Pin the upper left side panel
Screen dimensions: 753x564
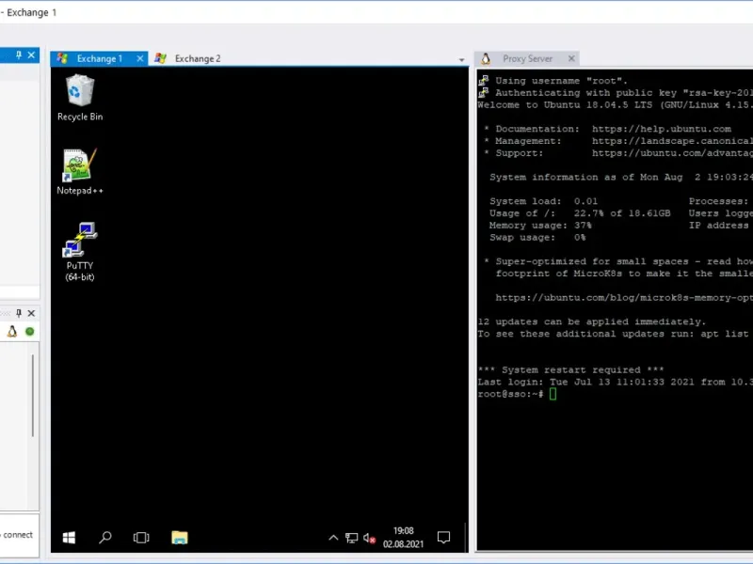pos(19,55)
